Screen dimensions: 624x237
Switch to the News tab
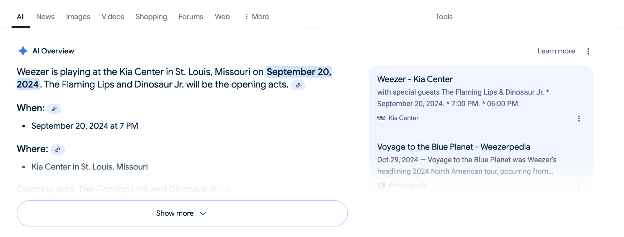[45, 17]
